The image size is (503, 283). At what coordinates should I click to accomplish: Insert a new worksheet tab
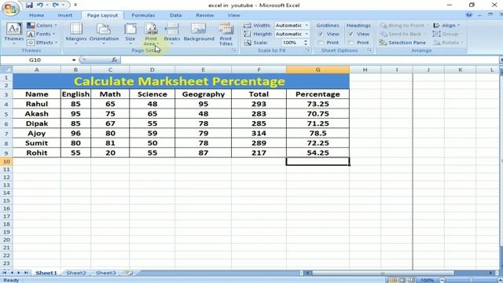tap(129, 273)
